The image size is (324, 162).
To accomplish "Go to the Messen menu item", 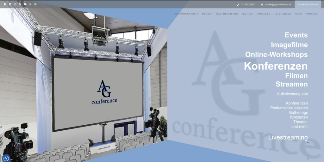I will click(207, 14).
